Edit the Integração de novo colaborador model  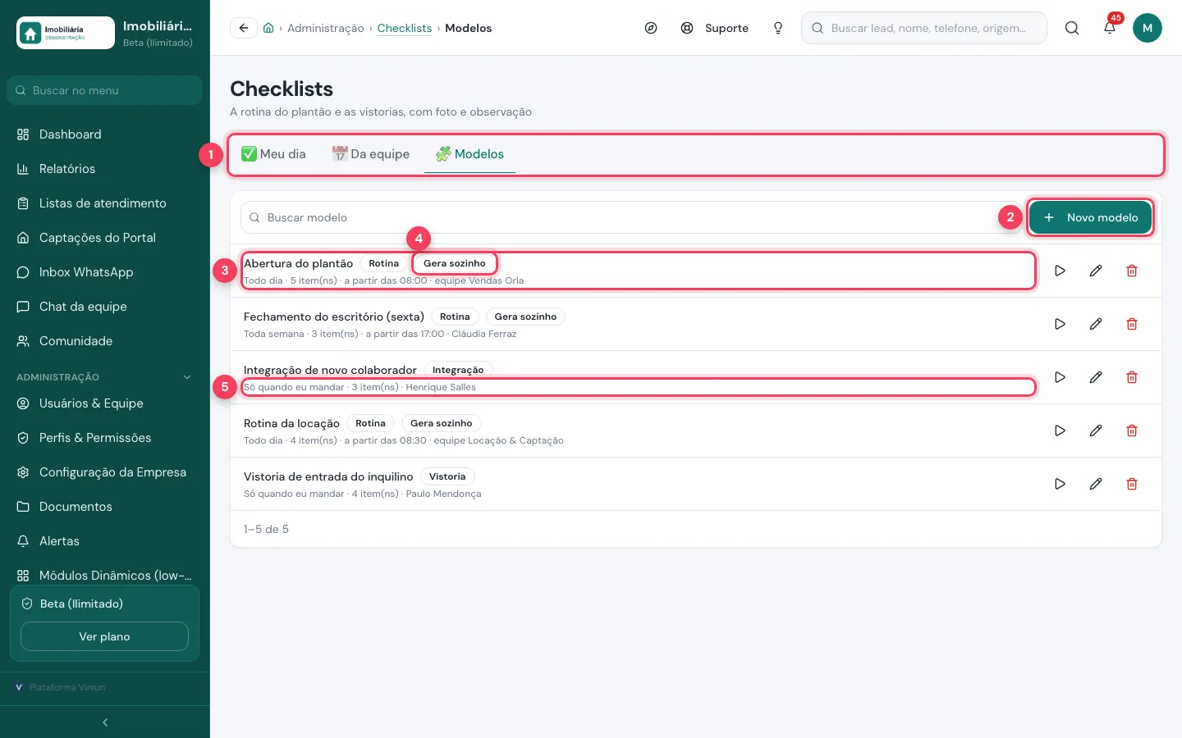(1096, 377)
